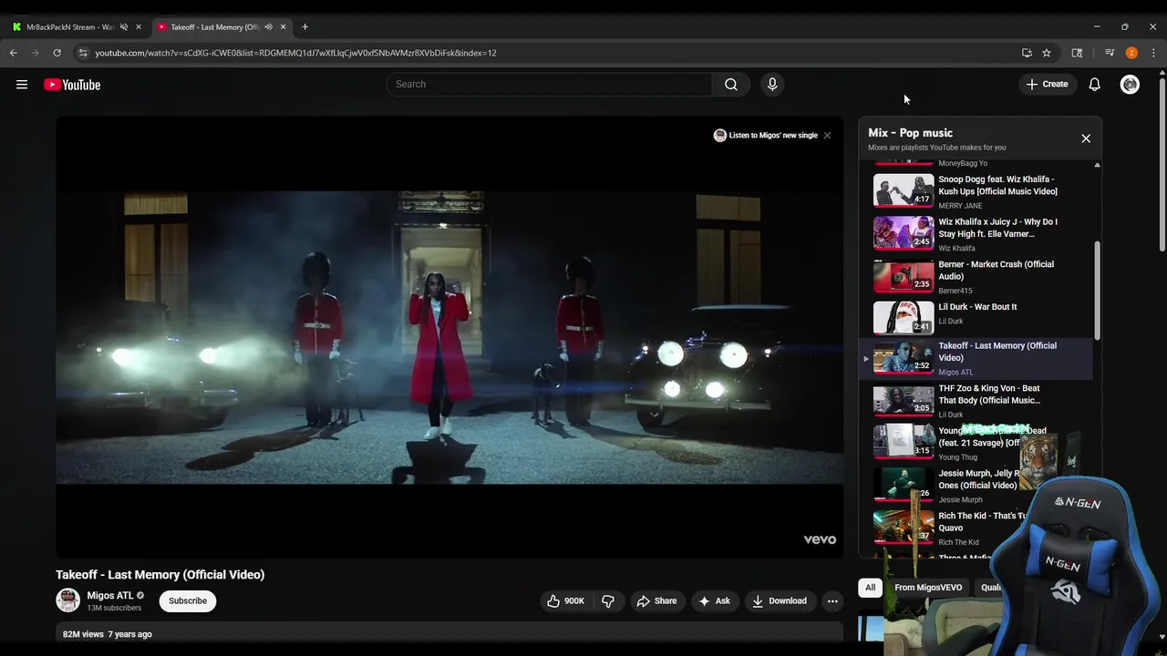Unmute the MrBackPackN Stream tab
This screenshot has width=1167, height=656.
(124, 27)
